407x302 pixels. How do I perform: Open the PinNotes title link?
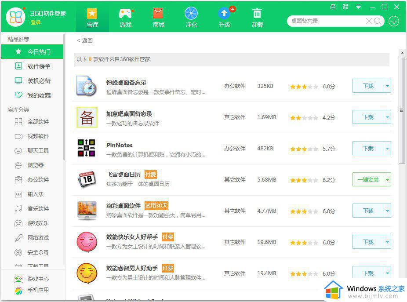pos(120,145)
